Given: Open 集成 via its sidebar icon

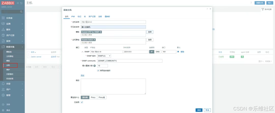Looking at the screenshot, I should (3, 110).
